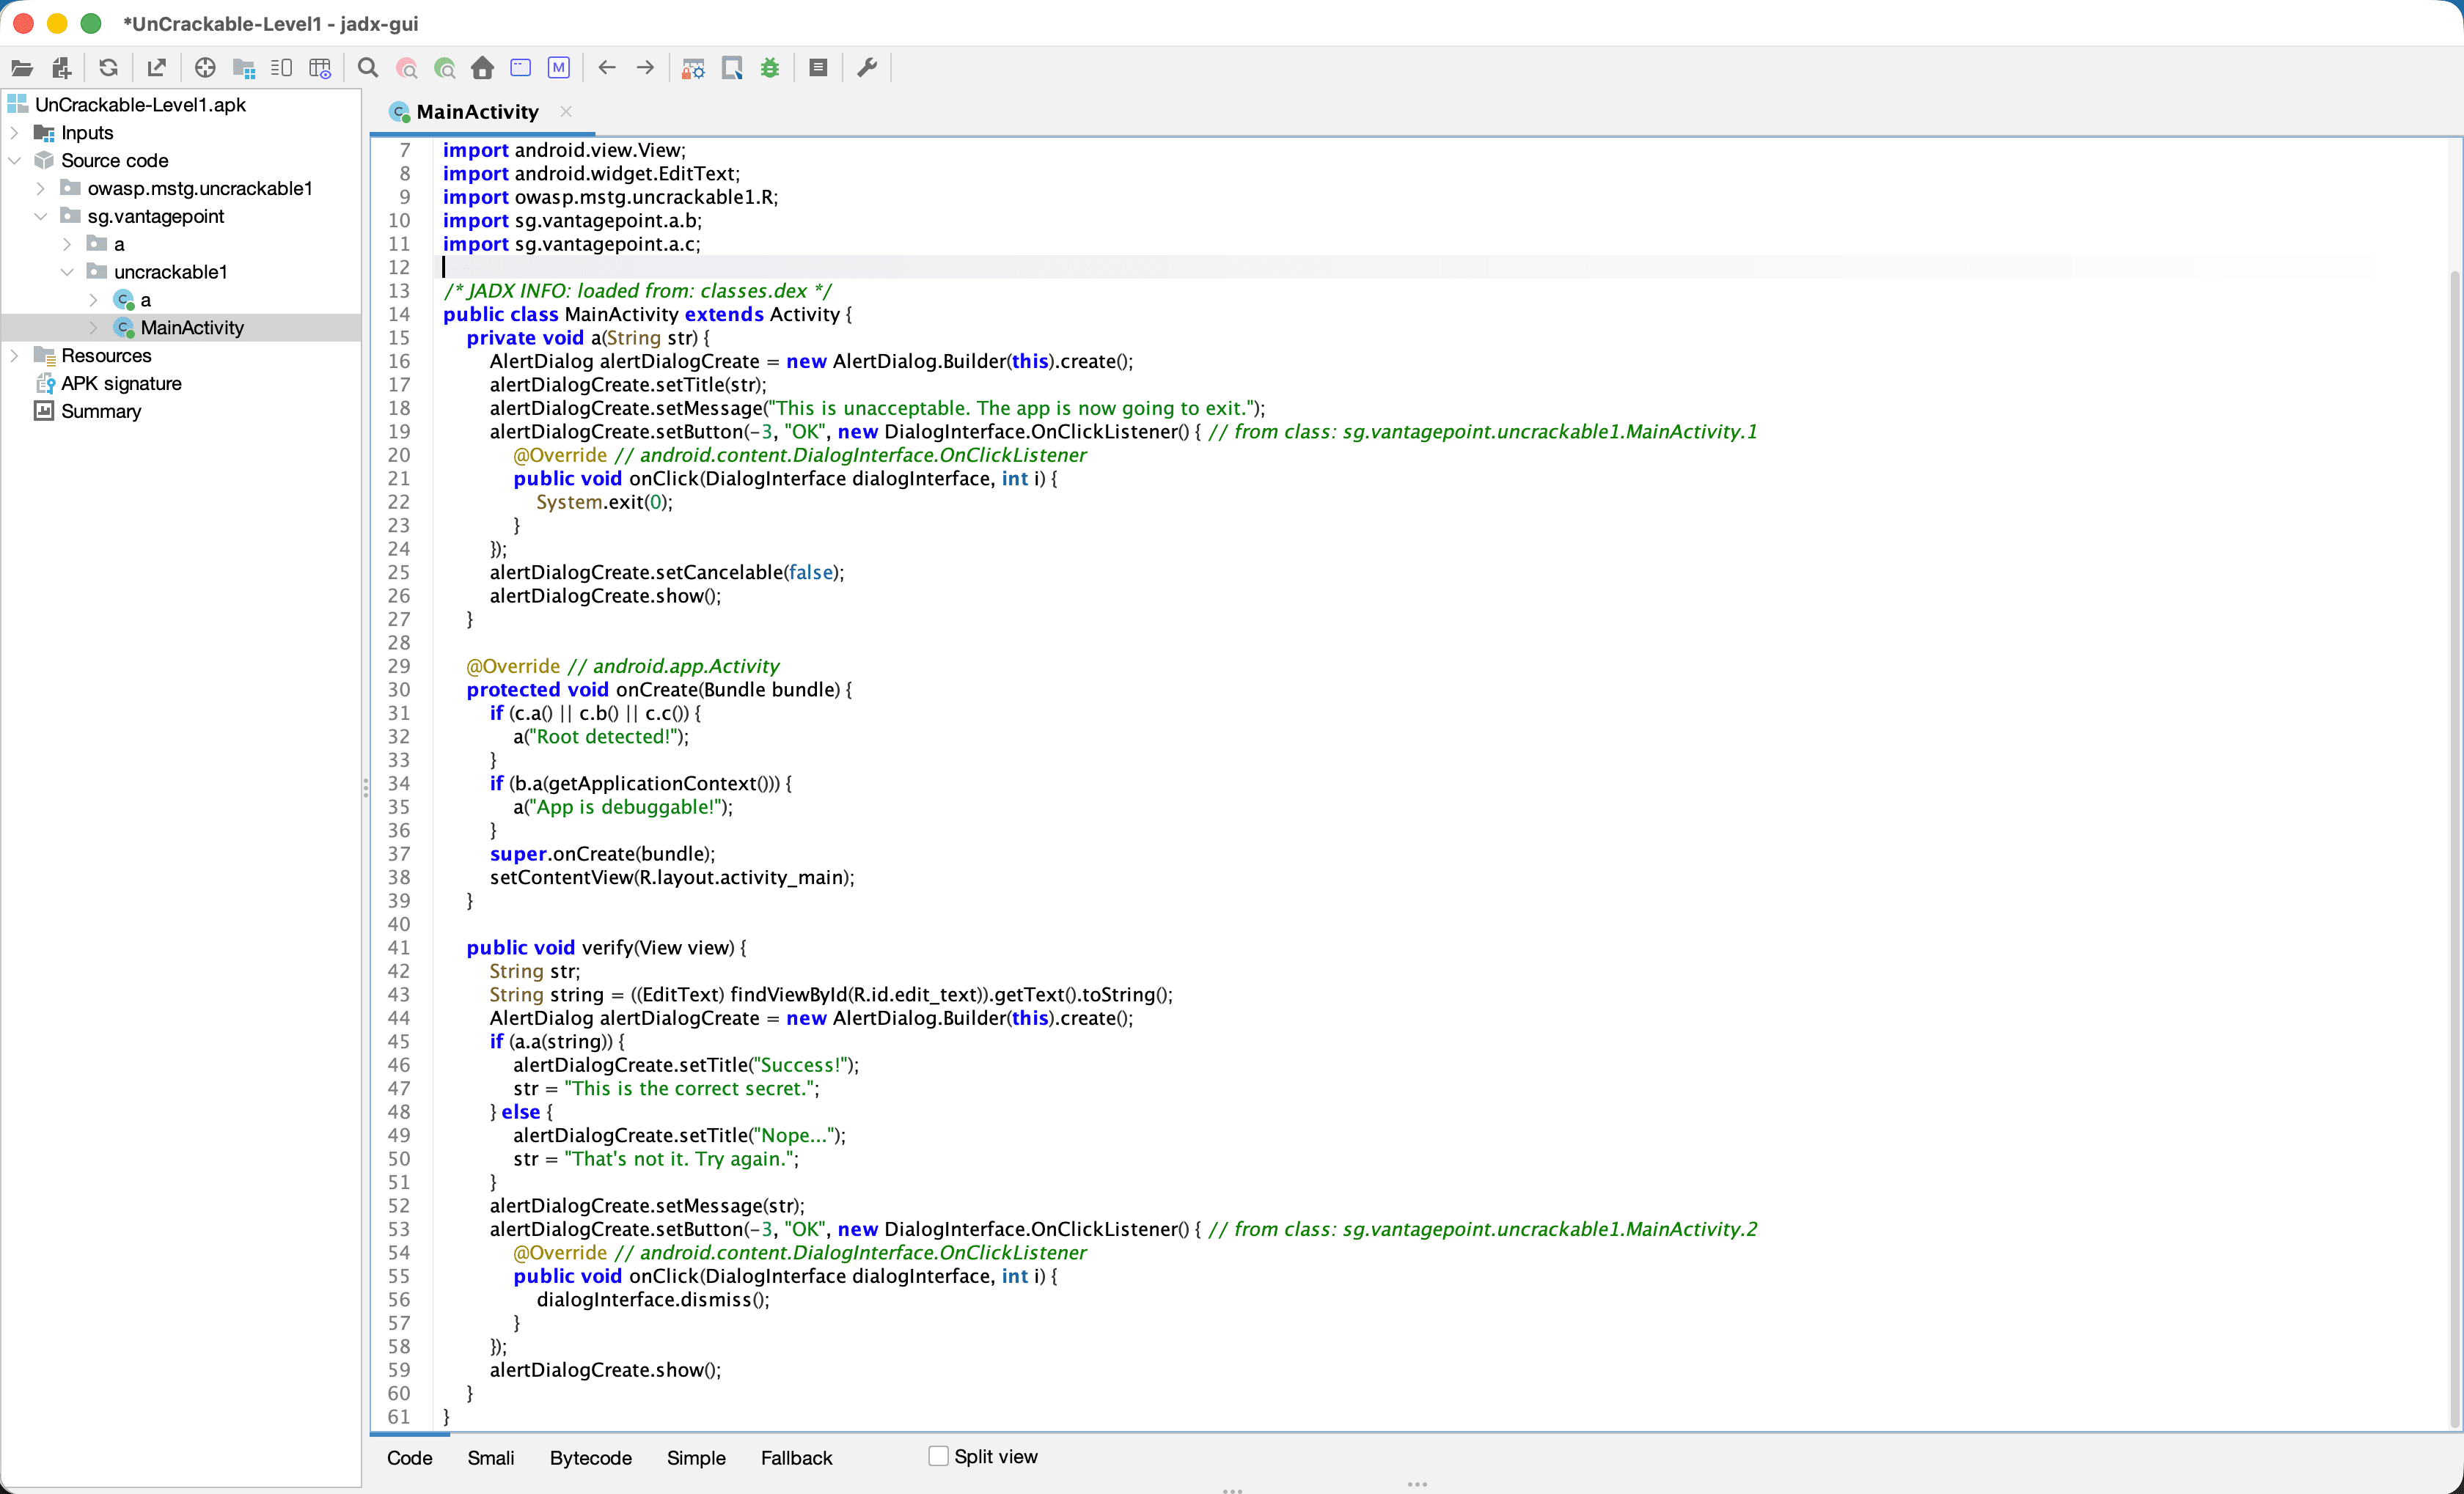Toggle the quick tabs list icon

282,68
